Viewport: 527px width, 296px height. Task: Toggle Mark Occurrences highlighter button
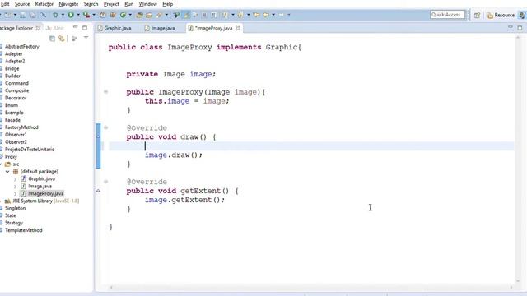pos(187,15)
